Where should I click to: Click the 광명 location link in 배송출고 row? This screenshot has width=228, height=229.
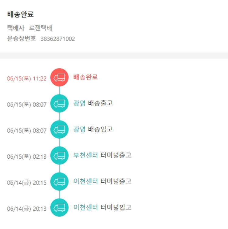click(79, 103)
